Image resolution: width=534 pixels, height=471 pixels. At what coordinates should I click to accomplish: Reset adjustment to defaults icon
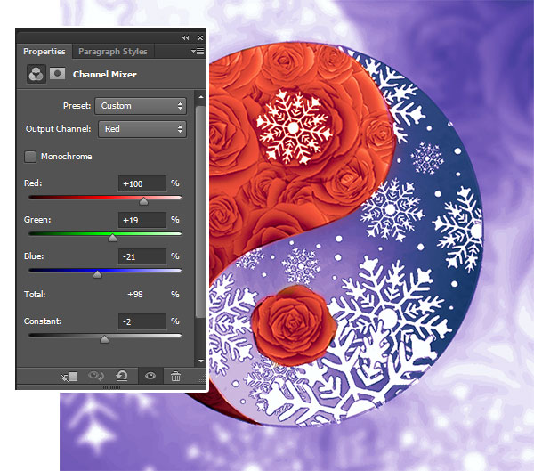coord(122,376)
